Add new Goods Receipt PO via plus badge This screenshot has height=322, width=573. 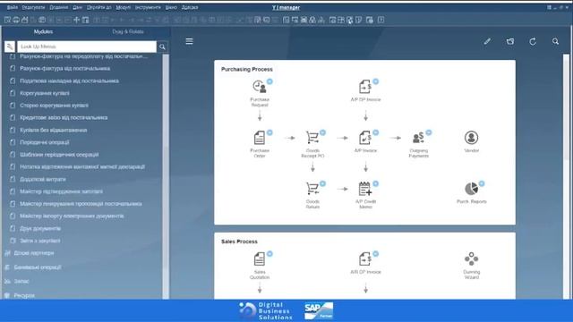322,132
